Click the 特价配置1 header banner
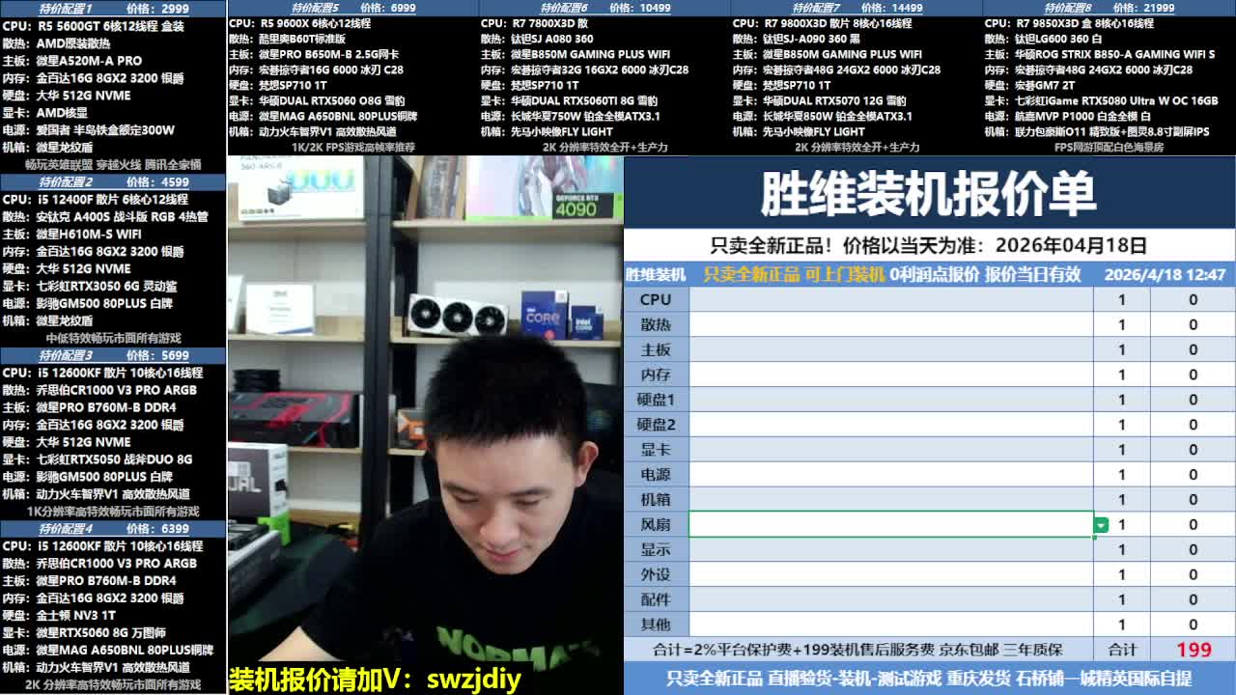 [x=113, y=8]
